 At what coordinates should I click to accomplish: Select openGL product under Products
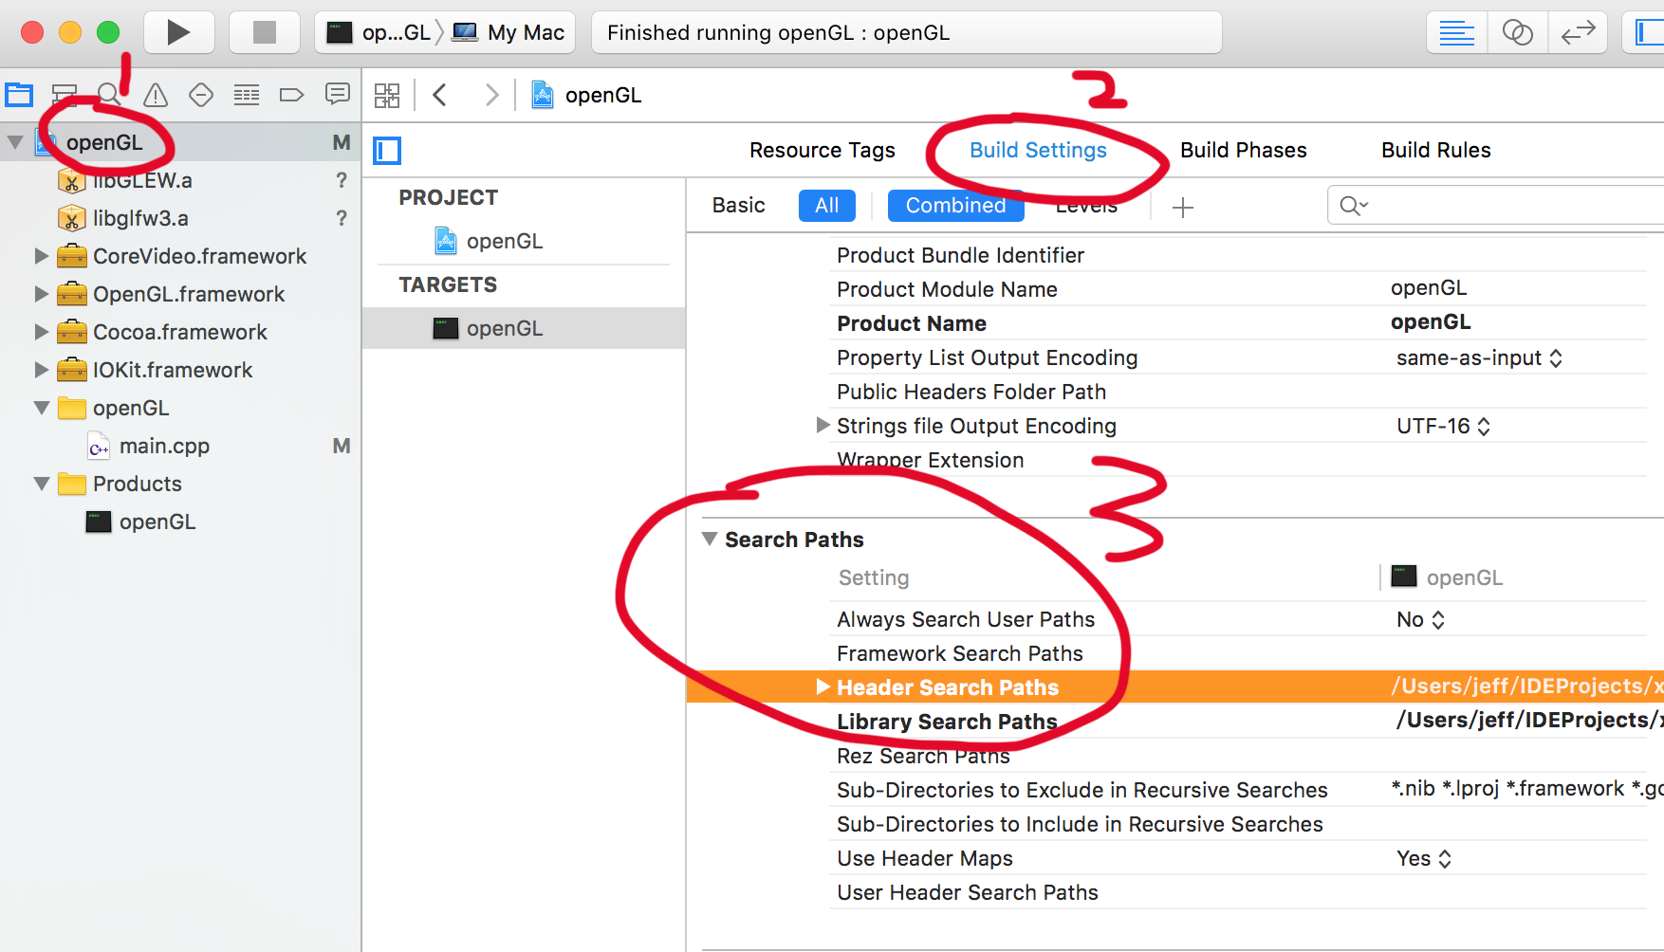[180, 522]
